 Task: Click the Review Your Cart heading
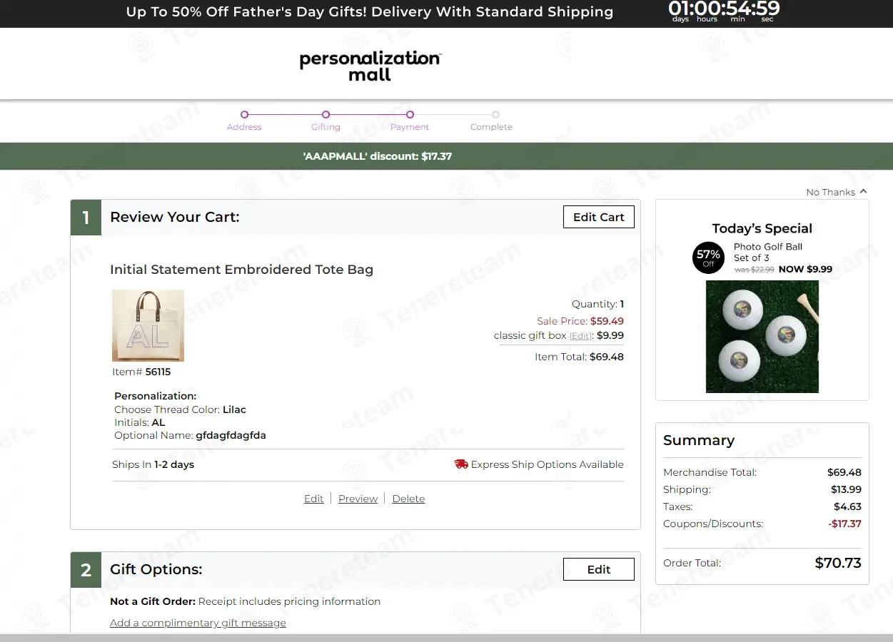point(175,217)
